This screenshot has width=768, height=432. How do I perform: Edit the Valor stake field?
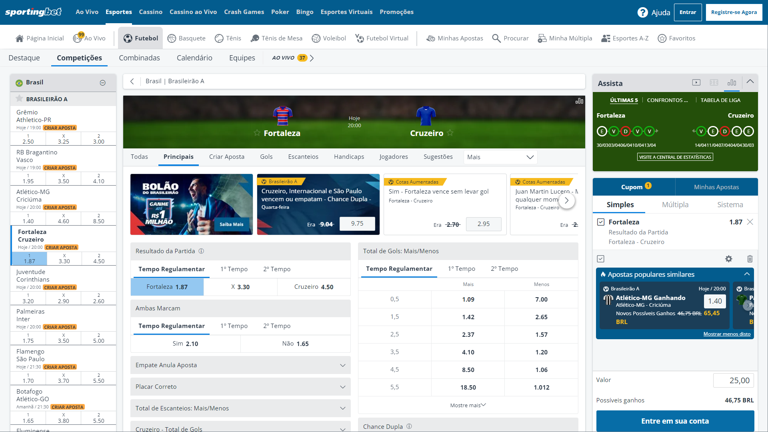733,380
